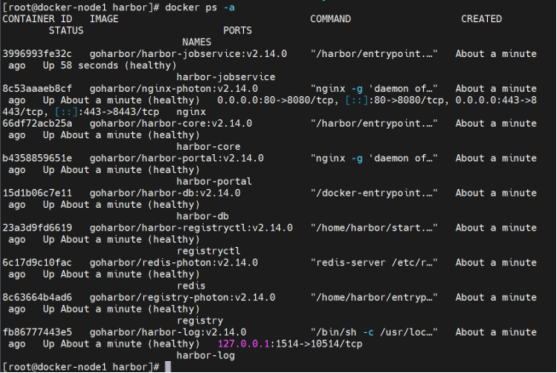Image resolution: width=557 pixels, height=373 pixels.
Task: Place cursor at the final shell prompt
Action: 168,367
